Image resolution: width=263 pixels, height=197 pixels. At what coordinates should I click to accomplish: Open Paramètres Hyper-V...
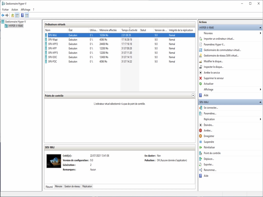pyautogui.click(x=214, y=44)
